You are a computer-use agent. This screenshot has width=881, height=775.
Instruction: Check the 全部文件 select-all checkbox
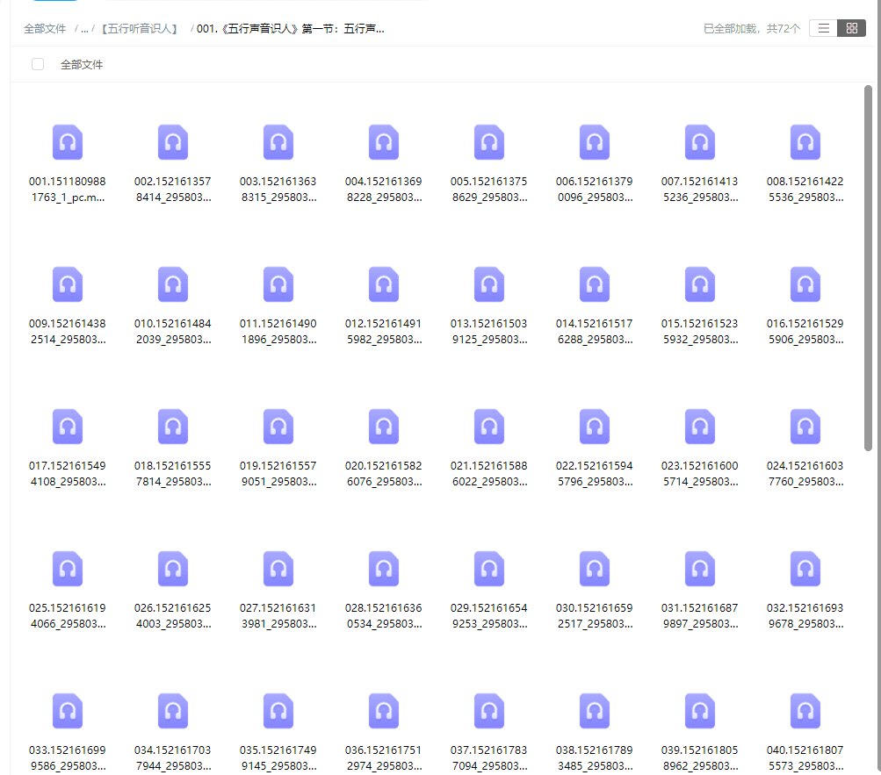tap(37, 63)
